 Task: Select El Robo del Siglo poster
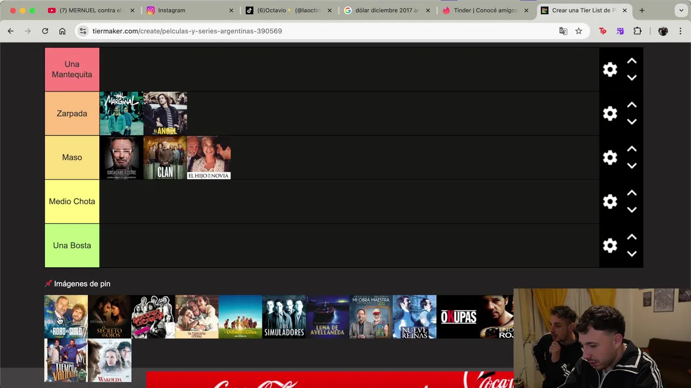66,317
